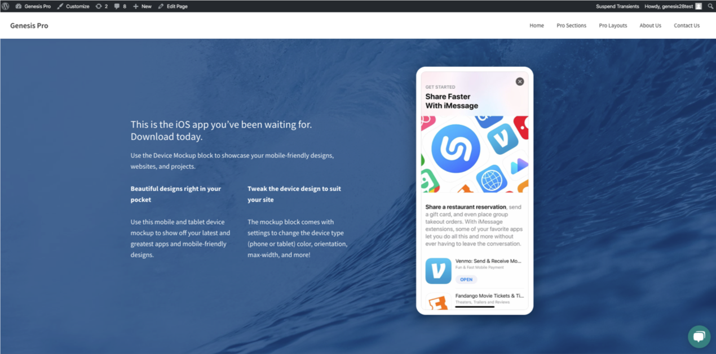Click the blue Shazam app icon
The image size is (716, 354).
pyautogui.click(x=456, y=149)
